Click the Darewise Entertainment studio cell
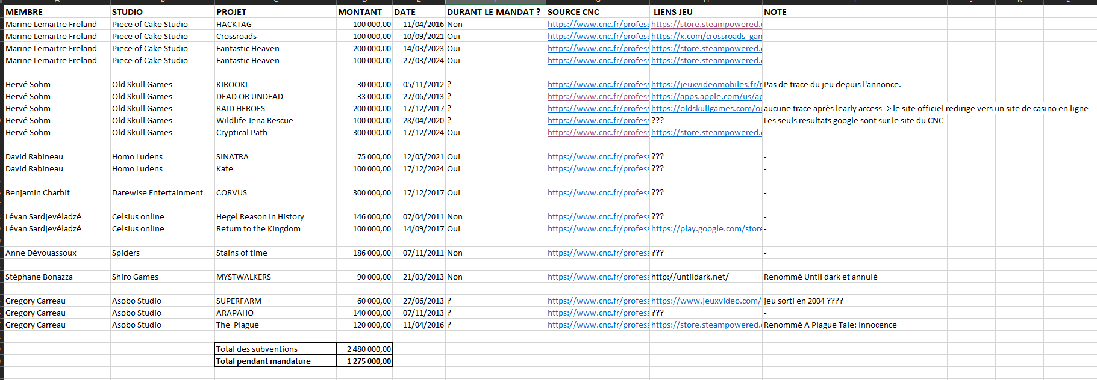The height and width of the screenshot is (380, 1097). (163, 192)
